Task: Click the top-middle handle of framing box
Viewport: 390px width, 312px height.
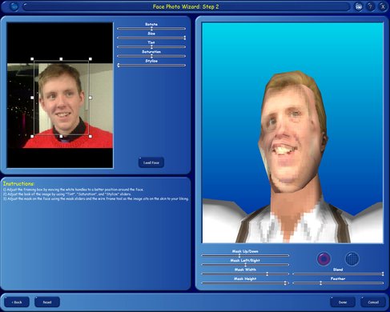Action: coord(61,59)
